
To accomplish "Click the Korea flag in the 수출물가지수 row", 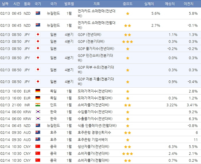I will pyautogui.click(x=38, y=118).
